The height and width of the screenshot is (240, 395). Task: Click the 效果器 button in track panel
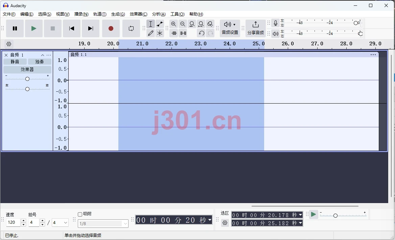(27, 69)
